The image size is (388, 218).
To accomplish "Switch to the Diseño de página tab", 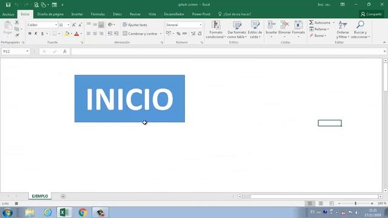I will tap(50, 15).
